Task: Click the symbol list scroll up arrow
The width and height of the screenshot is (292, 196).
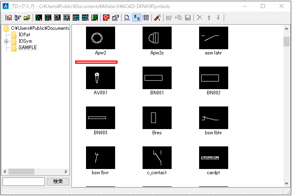Action: point(286,29)
